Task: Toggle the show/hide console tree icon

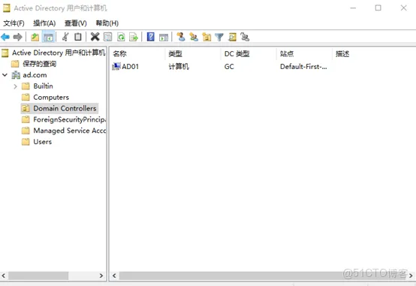Action: (48, 37)
